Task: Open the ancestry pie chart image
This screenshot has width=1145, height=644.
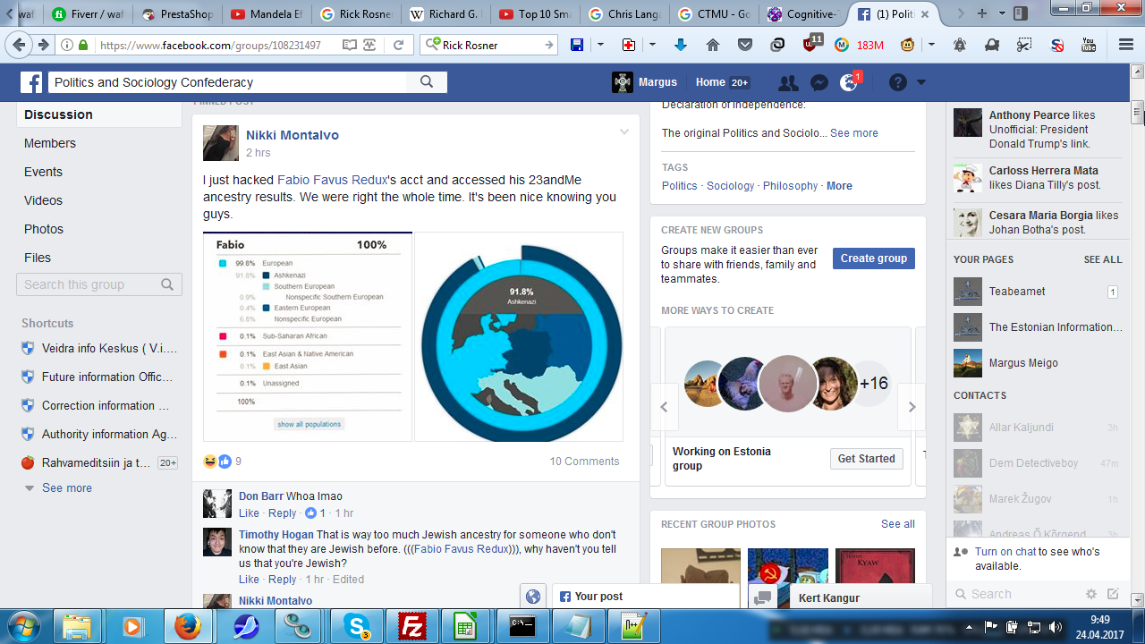Action: pyautogui.click(x=519, y=337)
